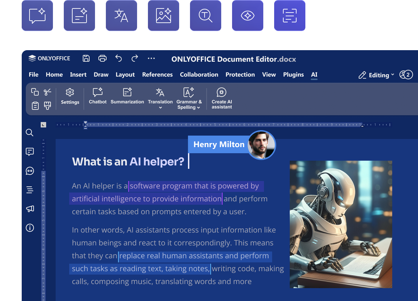Click the Cut scissors icon
This screenshot has width=418, height=301.
tap(47, 92)
